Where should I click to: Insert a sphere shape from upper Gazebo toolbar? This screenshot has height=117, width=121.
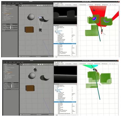[x=40, y=5]
